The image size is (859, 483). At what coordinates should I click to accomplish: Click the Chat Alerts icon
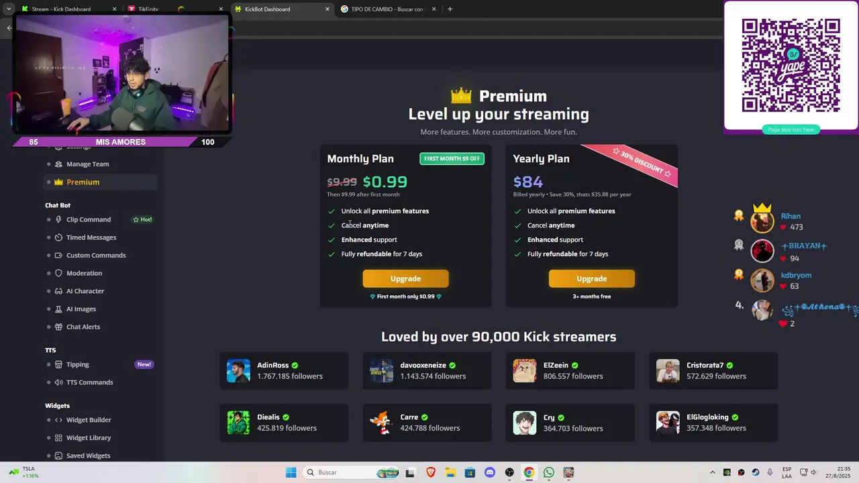(58, 327)
